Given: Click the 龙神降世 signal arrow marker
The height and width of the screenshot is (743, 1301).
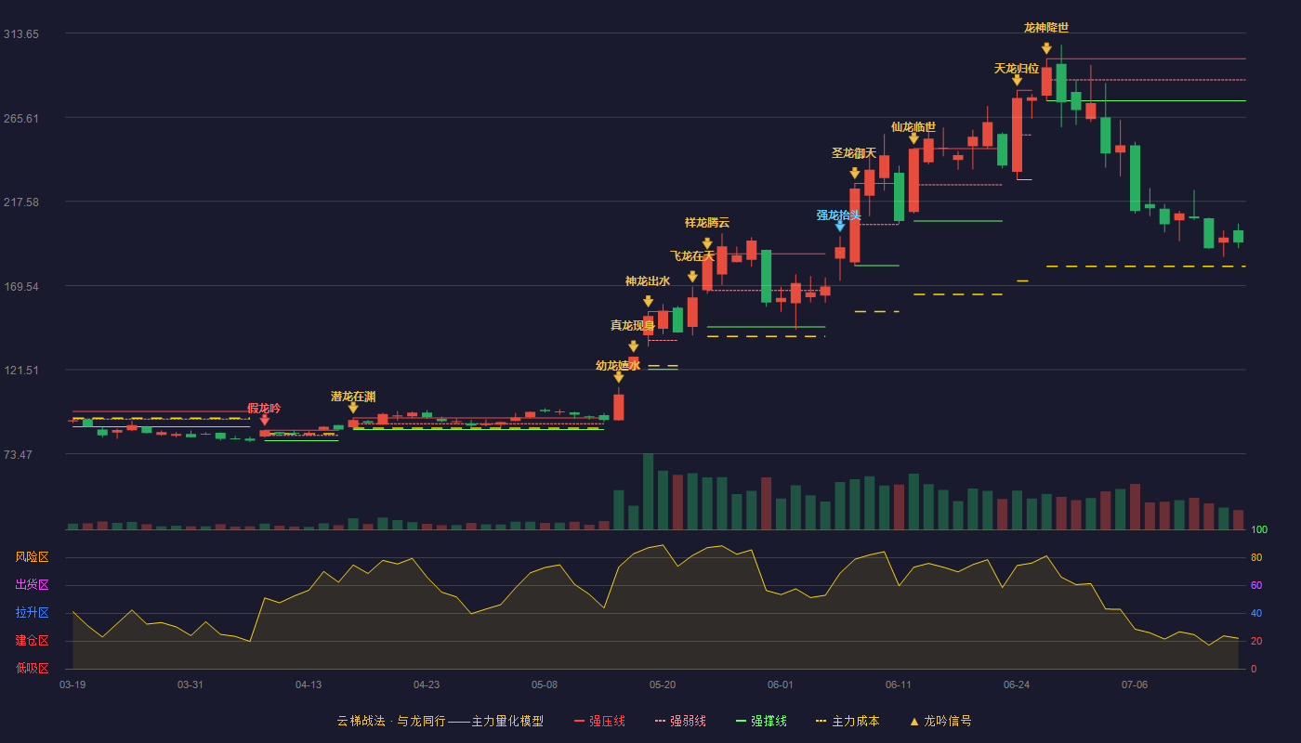Looking at the screenshot, I should [x=1046, y=48].
